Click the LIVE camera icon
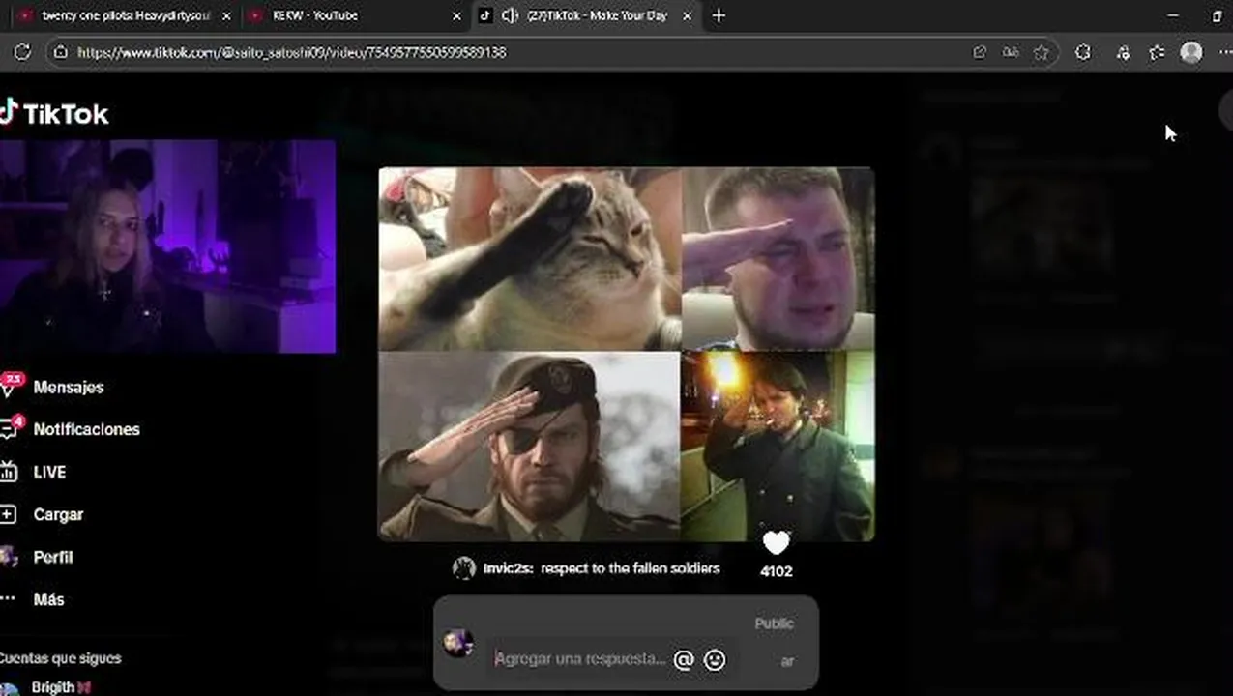Viewport: 1233px width, 696px height. pyautogui.click(x=8, y=472)
